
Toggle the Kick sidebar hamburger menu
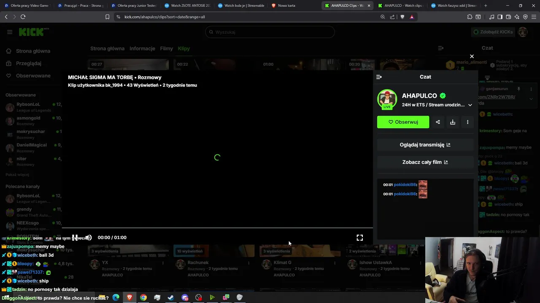point(10,32)
